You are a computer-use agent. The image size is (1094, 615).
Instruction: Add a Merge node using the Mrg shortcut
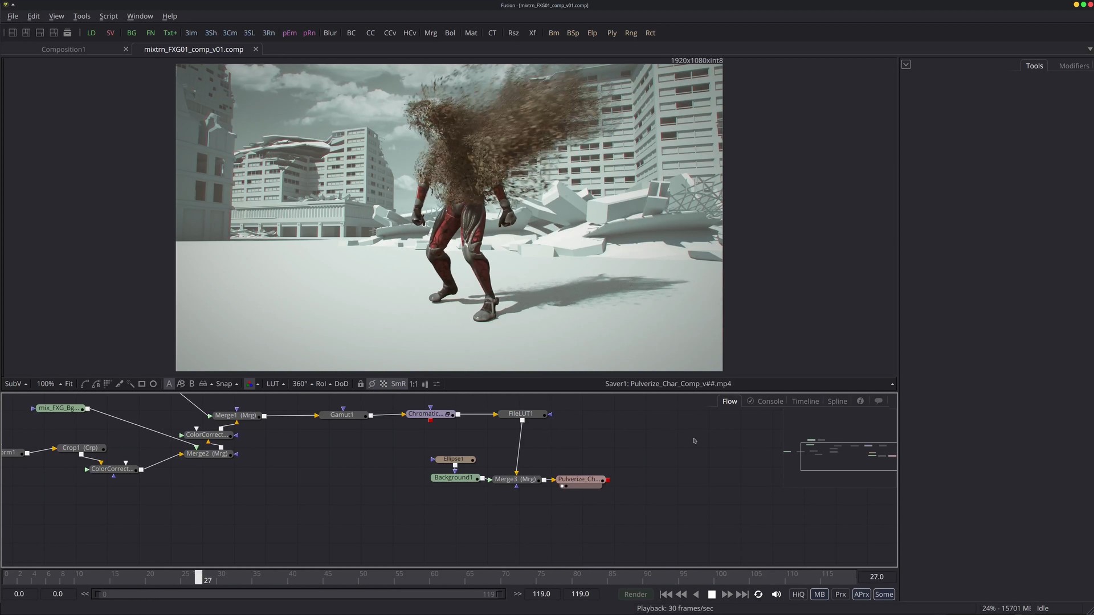pyautogui.click(x=431, y=32)
